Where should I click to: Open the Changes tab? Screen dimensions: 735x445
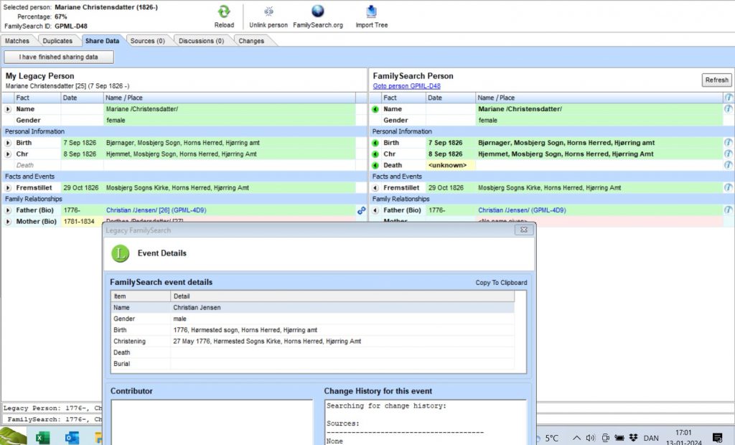pos(251,41)
